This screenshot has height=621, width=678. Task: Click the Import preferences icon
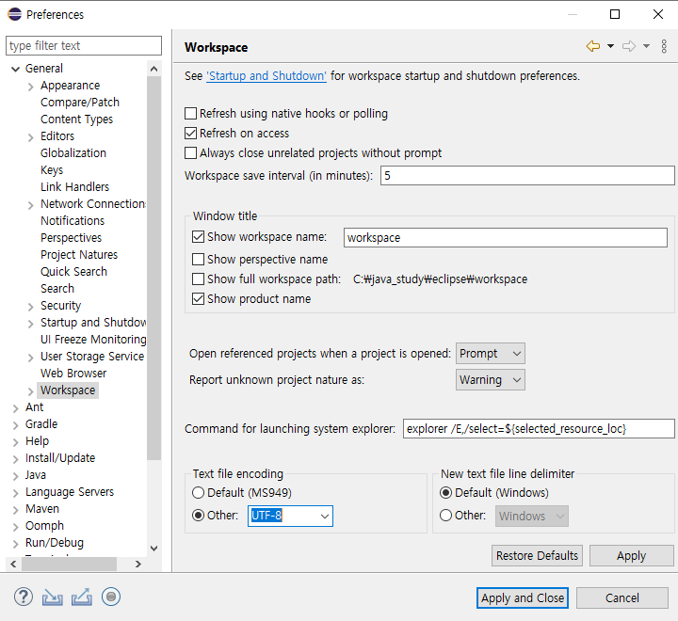click(x=53, y=597)
